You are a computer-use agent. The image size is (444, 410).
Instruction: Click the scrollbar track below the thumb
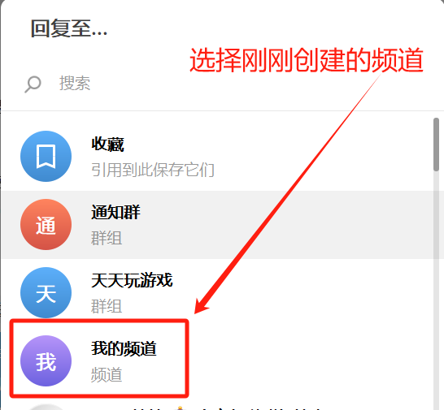pos(437,290)
